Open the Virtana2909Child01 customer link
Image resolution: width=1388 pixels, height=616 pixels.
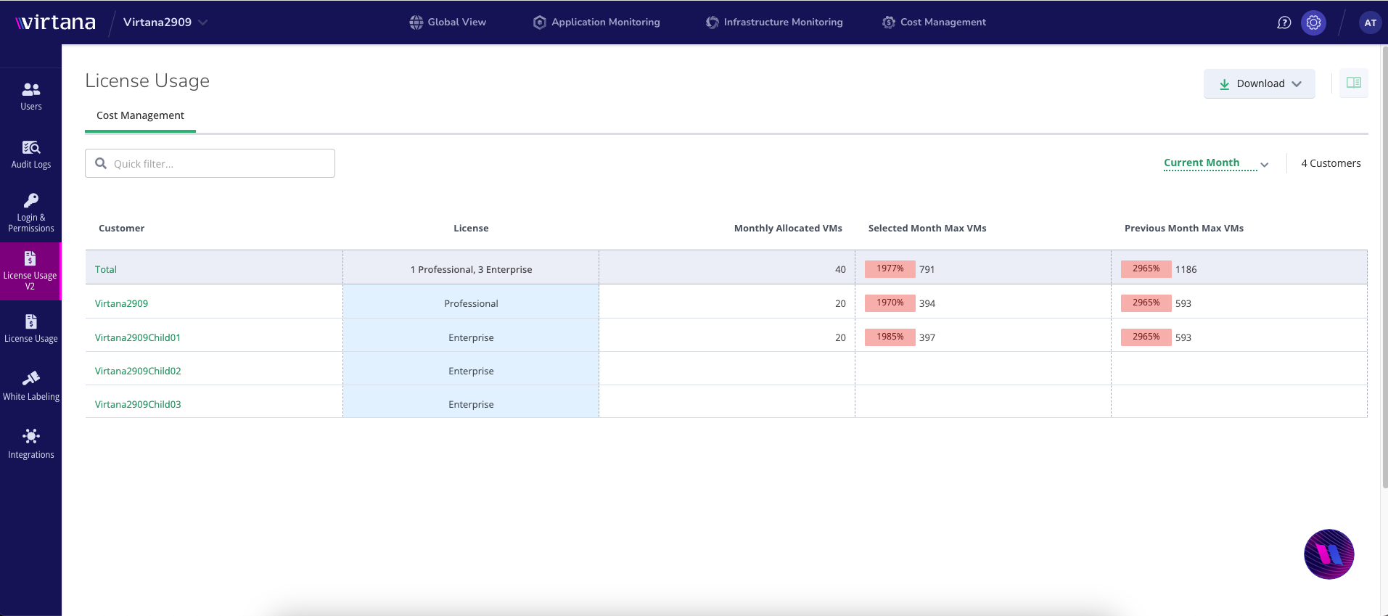[138, 337]
